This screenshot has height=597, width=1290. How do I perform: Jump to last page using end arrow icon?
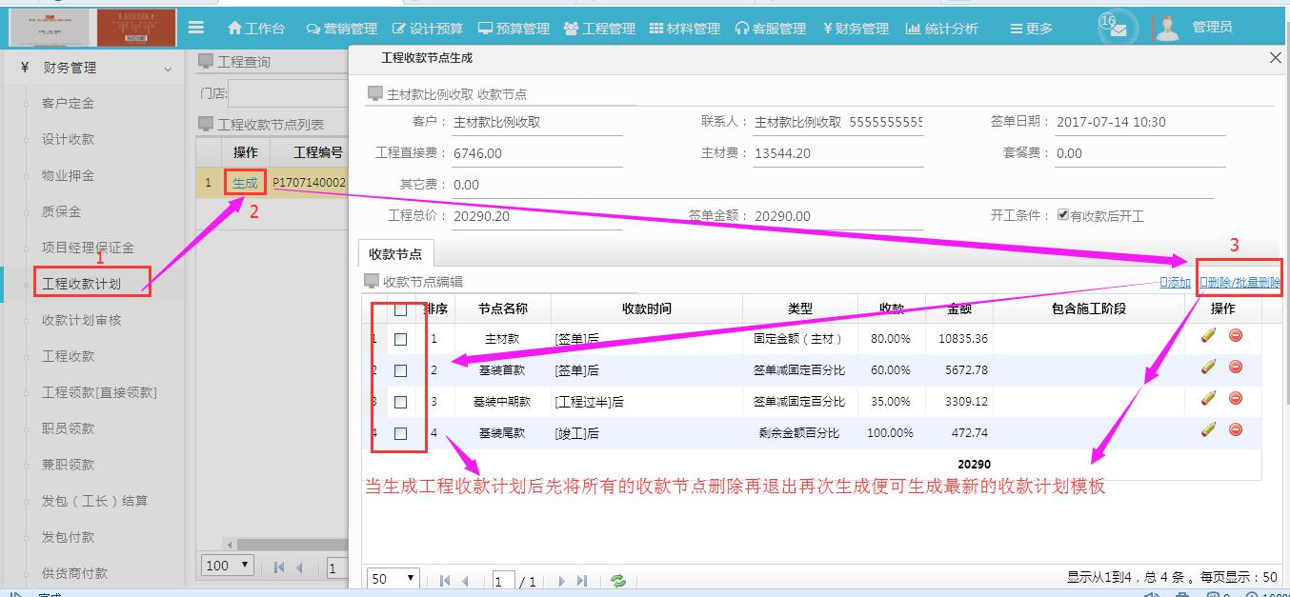tap(583, 579)
